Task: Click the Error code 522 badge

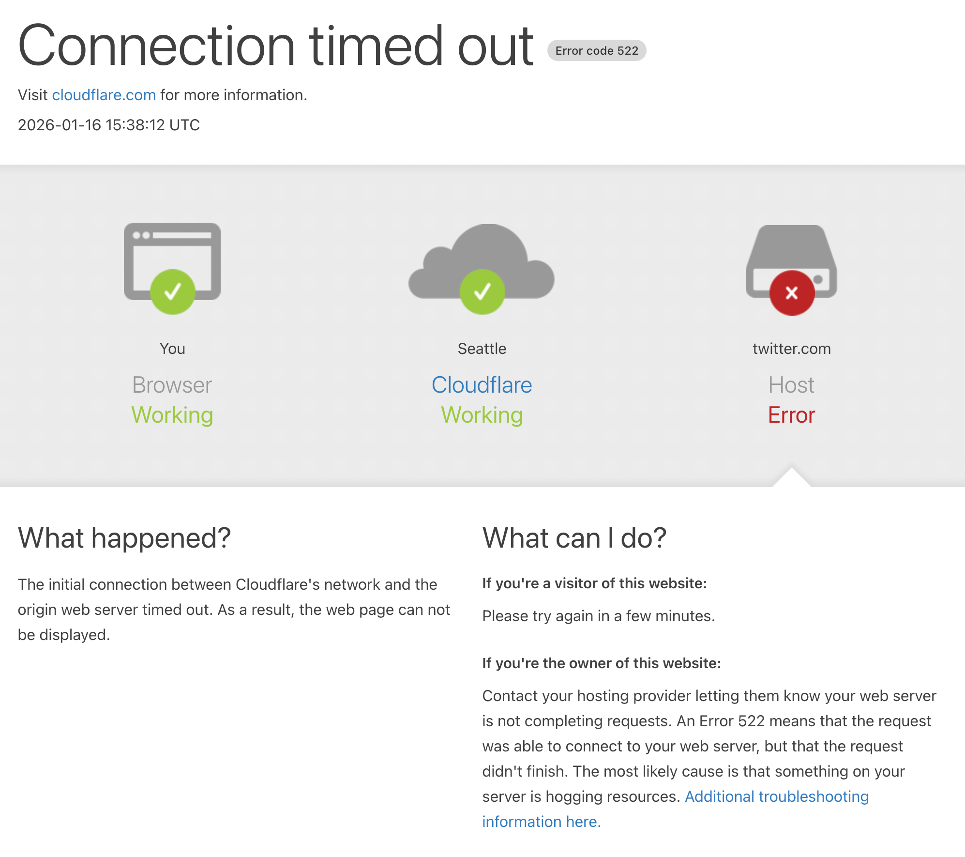Action: click(596, 51)
